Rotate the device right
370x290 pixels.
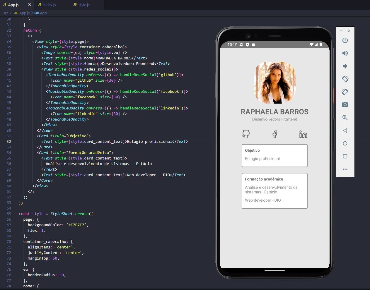pyautogui.click(x=345, y=92)
